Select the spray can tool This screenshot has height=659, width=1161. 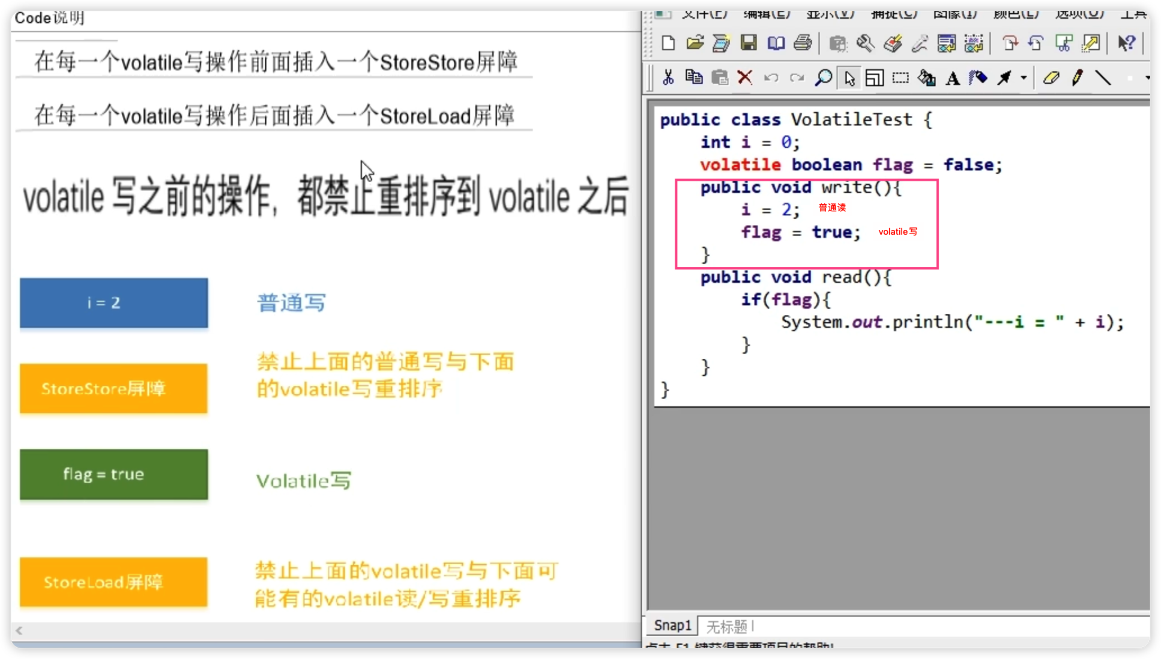(x=978, y=78)
